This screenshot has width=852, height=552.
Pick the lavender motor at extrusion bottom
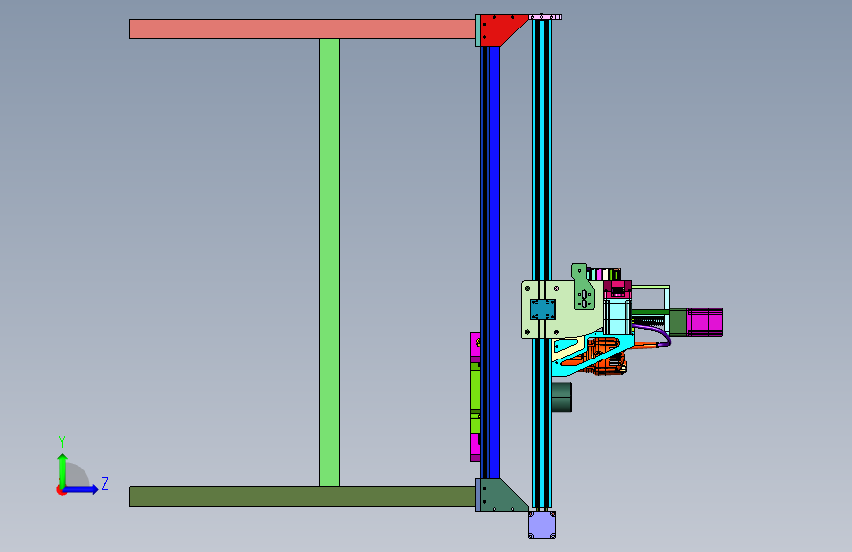click(541, 524)
